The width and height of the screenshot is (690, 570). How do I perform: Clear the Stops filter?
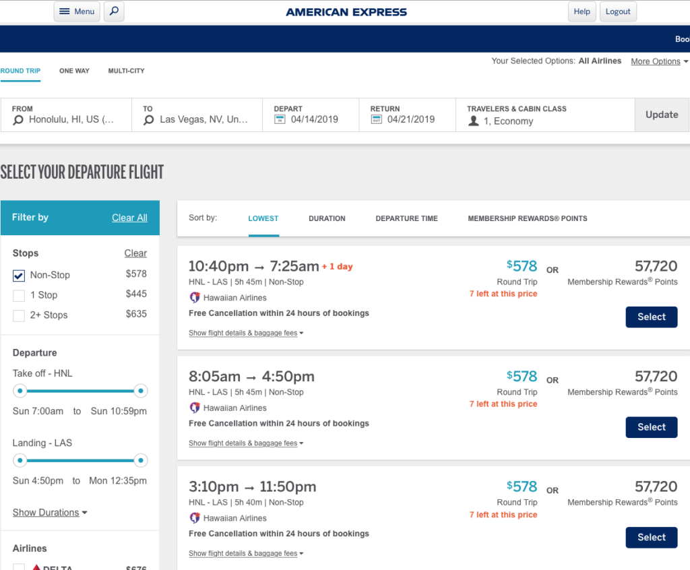135,253
